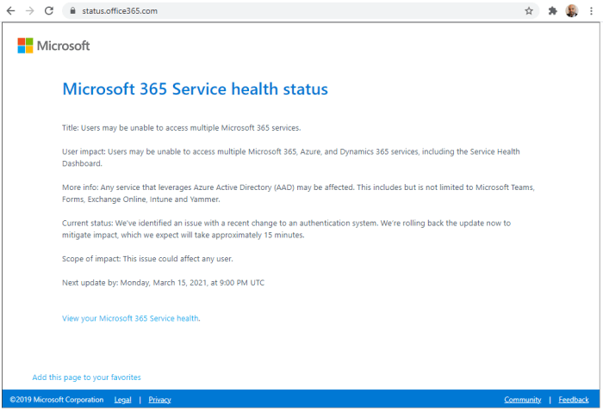This screenshot has width=603, height=411.
Task: Open View your Microsoft 365 Service health link
Action: click(130, 318)
